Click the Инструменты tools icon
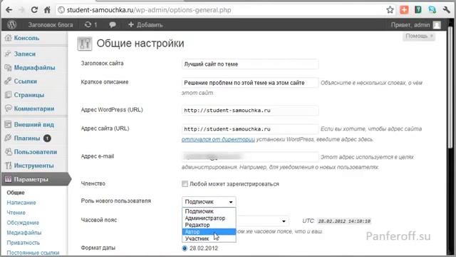The width and height of the screenshot is (456, 257). pyautogui.click(x=8, y=166)
